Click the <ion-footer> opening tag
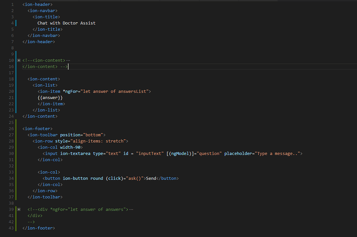Viewport: 357px width, 237px height. (x=38, y=129)
